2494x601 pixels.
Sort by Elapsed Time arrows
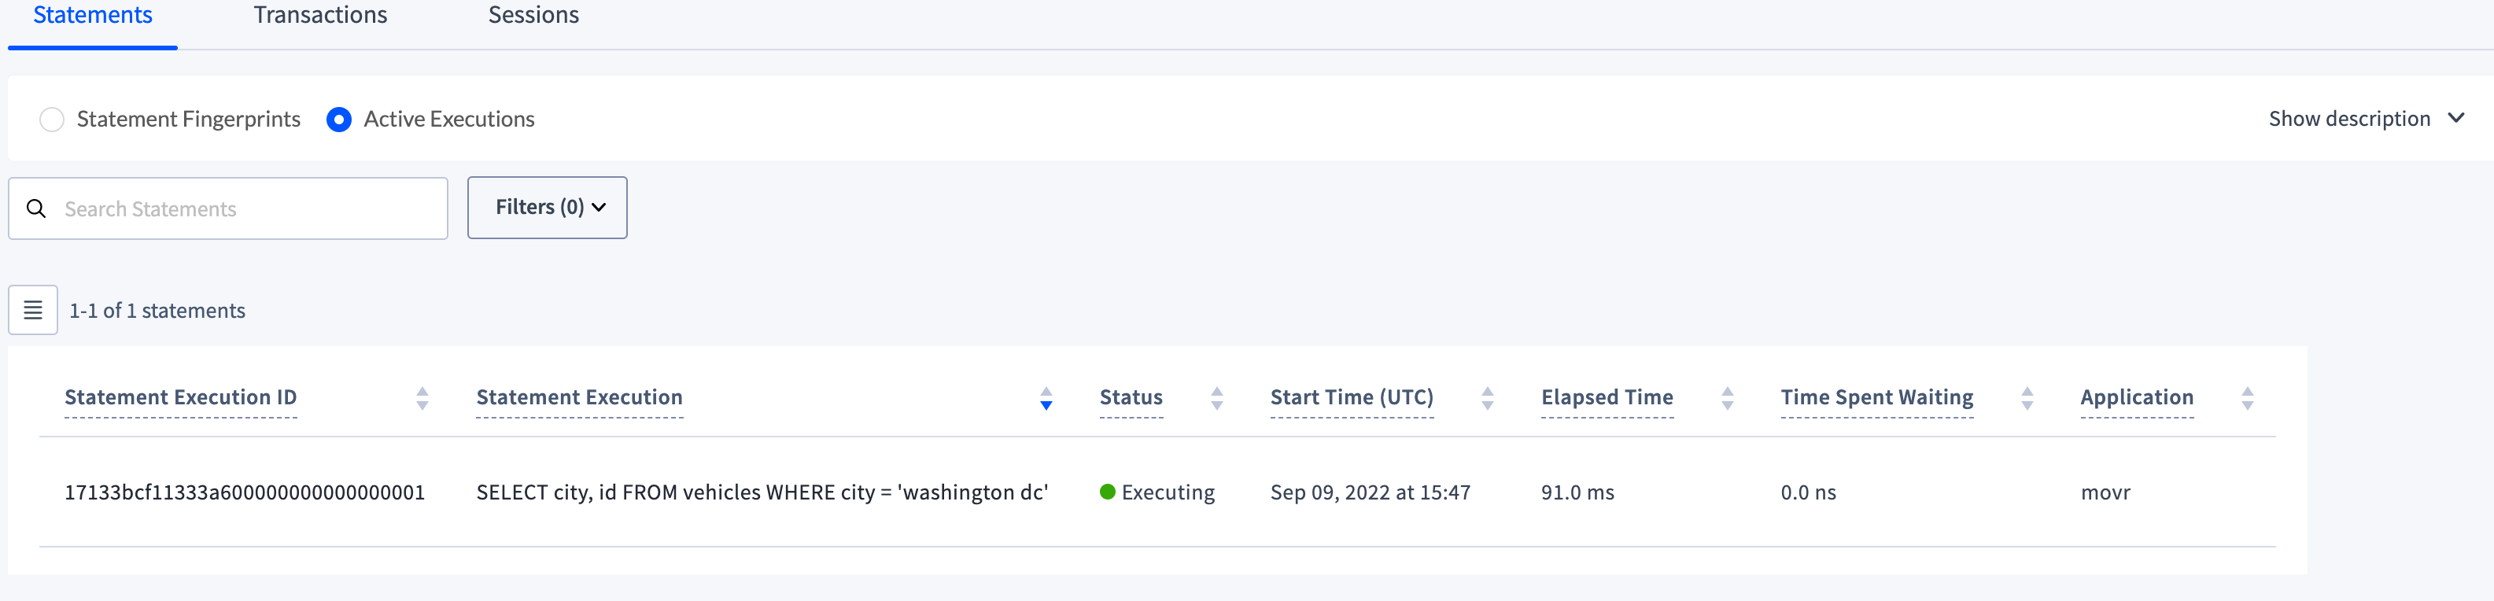pos(1727,399)
